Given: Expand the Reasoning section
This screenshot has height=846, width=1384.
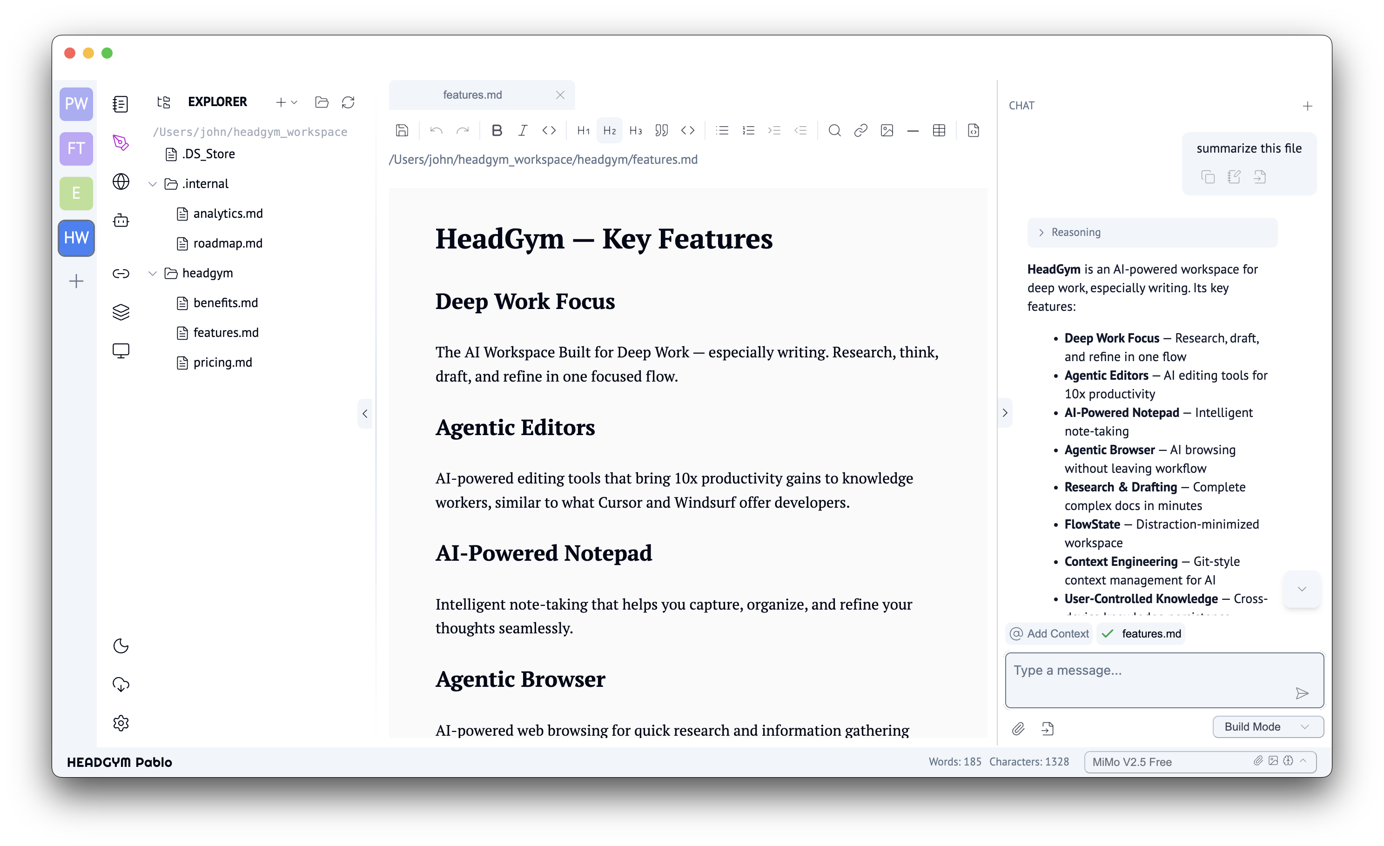Looking at the screenshot, I should (1152, 233).
